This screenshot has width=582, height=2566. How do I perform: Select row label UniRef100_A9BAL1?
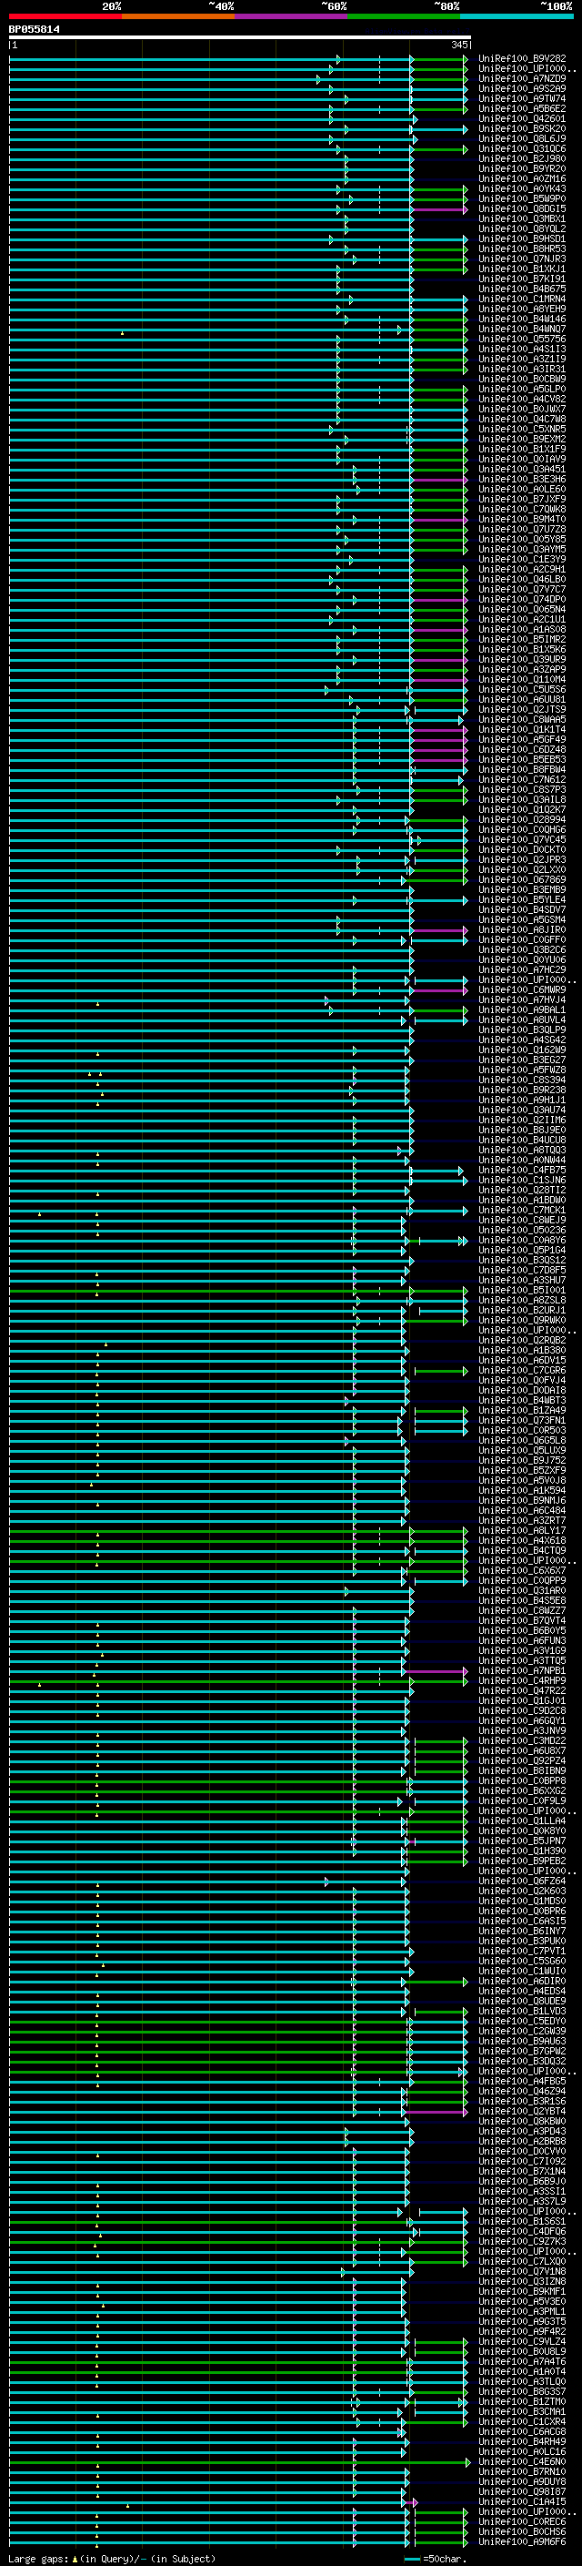coord(522,1009)
